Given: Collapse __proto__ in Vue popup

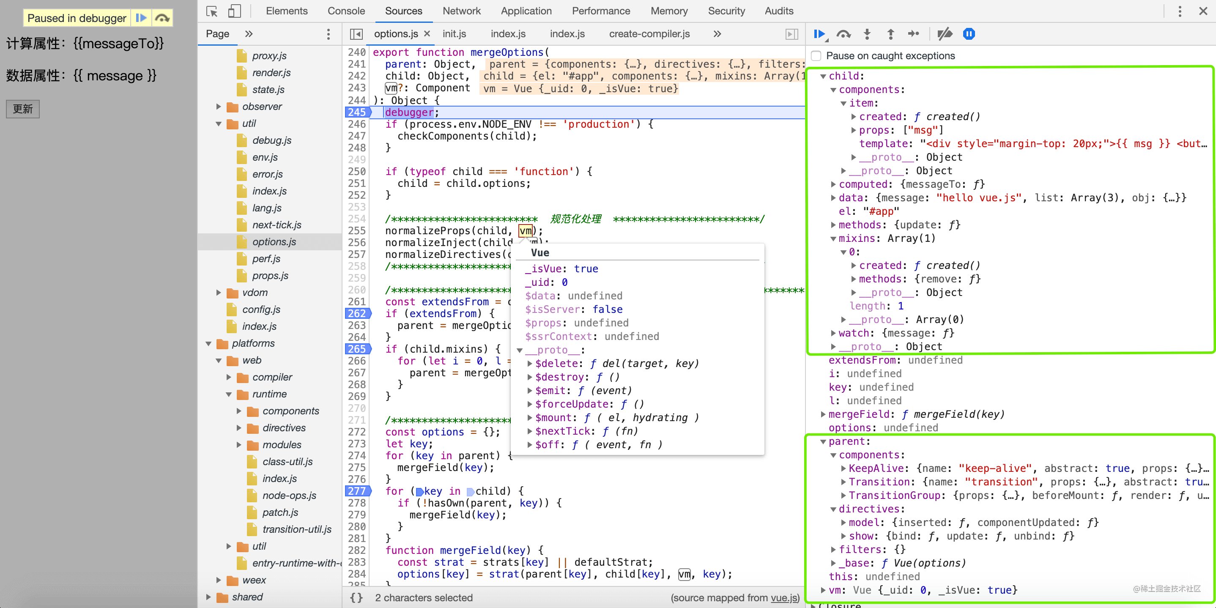Looking at the screenshot, I should pyautogui.click(x=519, y=350).
